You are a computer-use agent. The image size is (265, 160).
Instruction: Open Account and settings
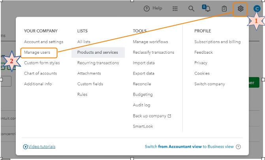pyautogui.click(x=43, y=41)
